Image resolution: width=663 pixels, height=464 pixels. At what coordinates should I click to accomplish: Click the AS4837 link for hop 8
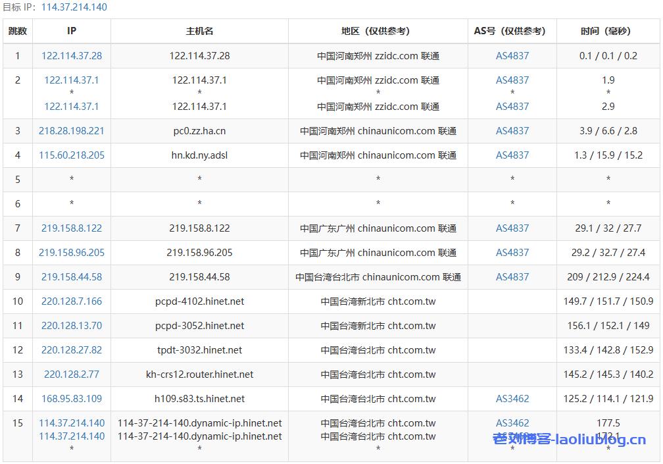click(512, 252)
